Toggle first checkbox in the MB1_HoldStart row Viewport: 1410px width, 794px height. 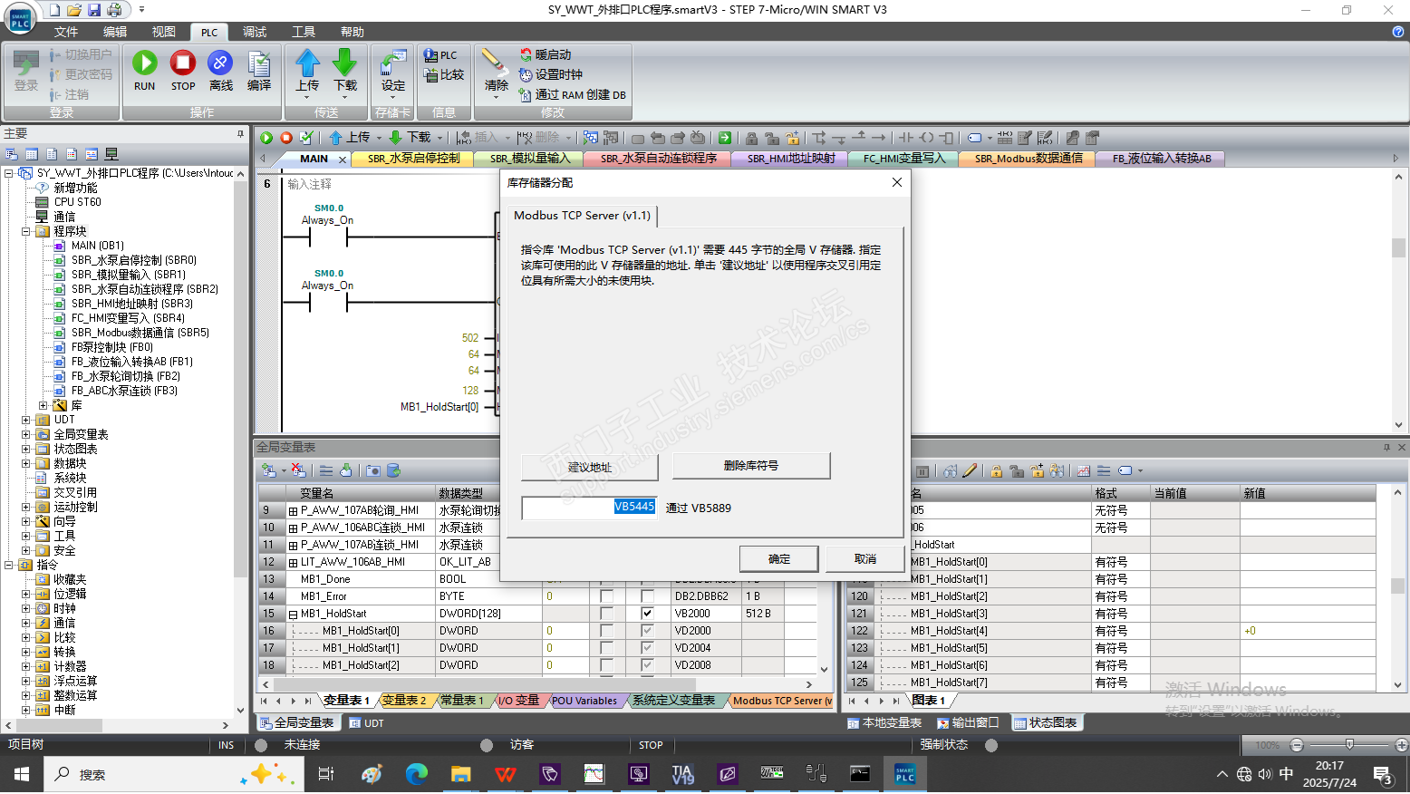click(x=606, y=614)
